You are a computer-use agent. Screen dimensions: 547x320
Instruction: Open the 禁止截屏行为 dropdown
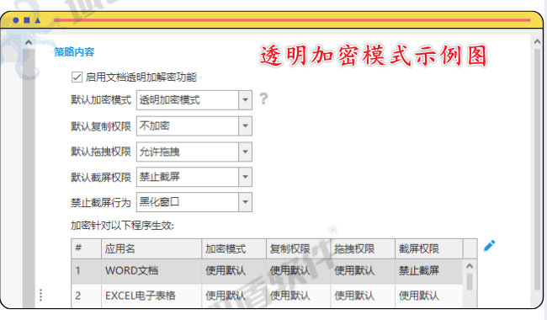(194, 202)
